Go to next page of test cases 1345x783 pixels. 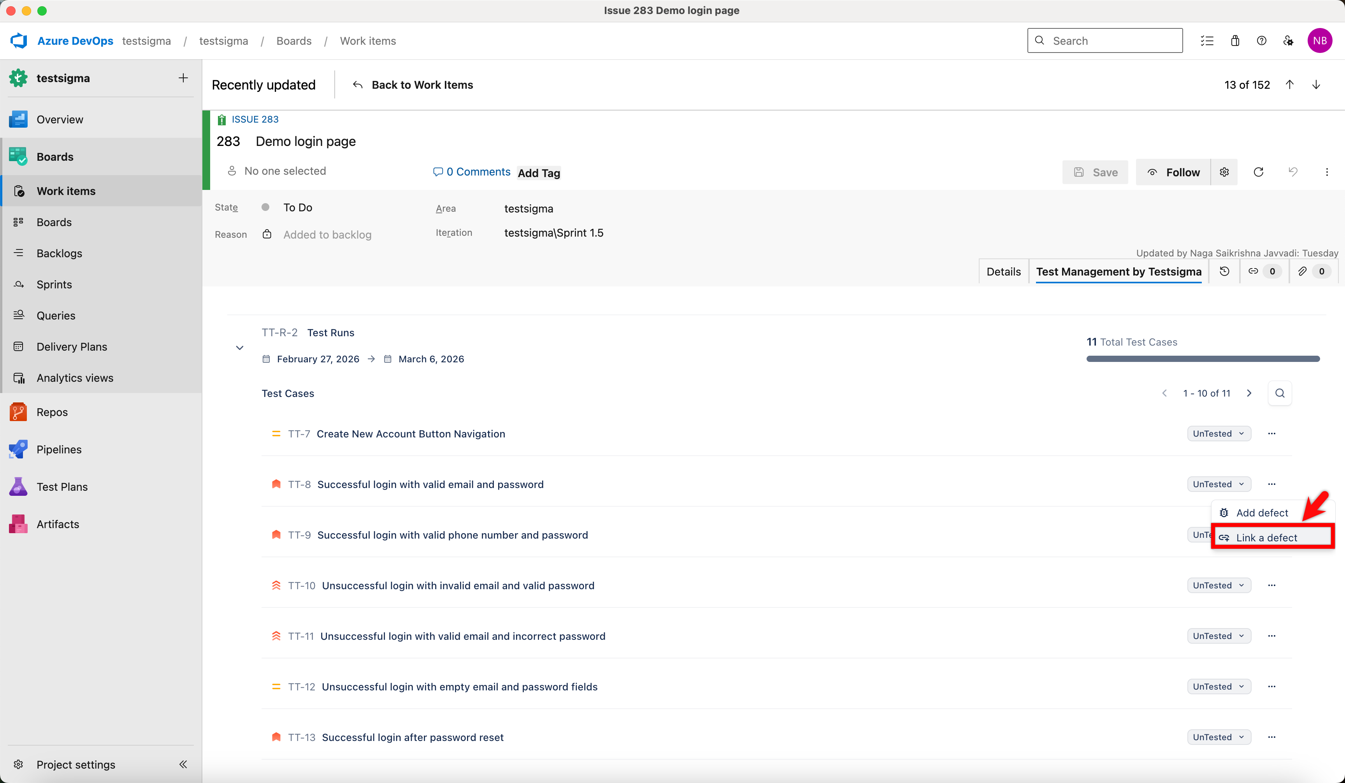[x=1250, y=393]
